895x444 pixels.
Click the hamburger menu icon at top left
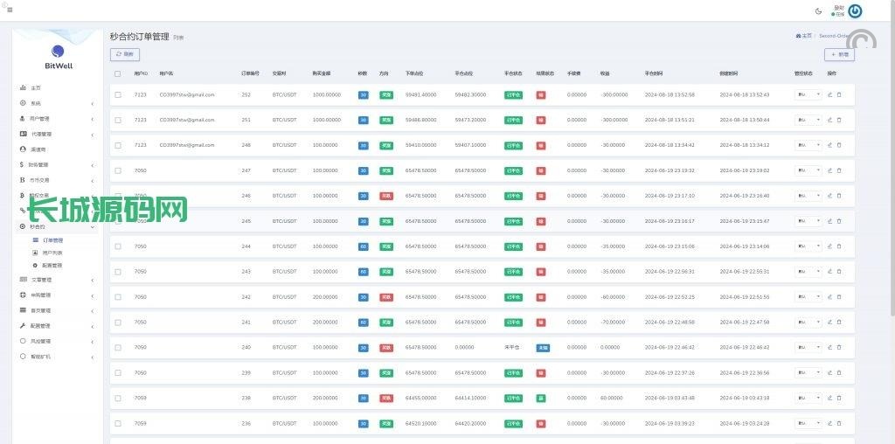[x=10, y=10]
